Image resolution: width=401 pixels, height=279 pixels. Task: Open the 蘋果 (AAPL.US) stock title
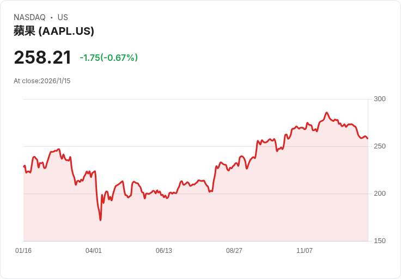(54, 31)
